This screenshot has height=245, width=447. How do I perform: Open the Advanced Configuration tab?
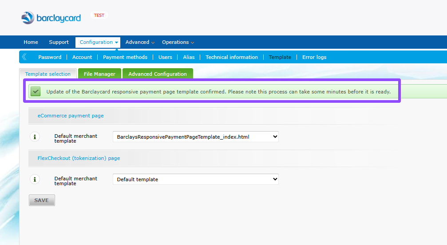158,74
